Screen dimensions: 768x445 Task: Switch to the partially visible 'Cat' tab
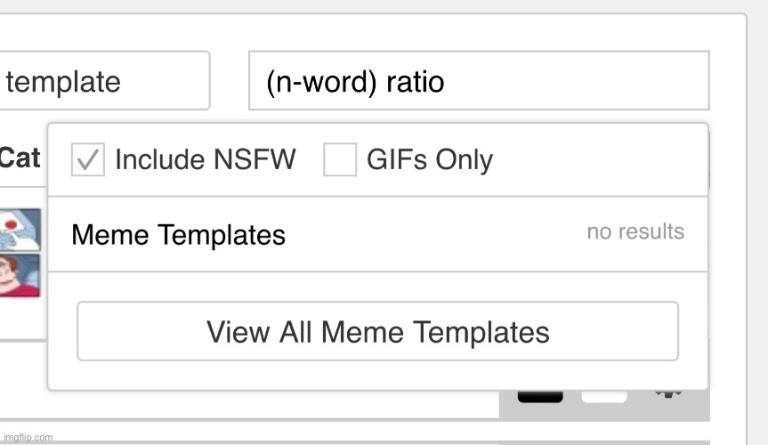click(x=20, y=158)
